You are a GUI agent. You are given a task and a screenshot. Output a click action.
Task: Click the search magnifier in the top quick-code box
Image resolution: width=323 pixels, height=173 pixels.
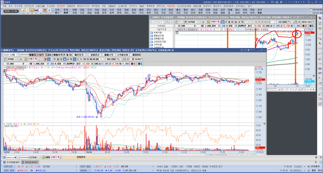[16, 11]
